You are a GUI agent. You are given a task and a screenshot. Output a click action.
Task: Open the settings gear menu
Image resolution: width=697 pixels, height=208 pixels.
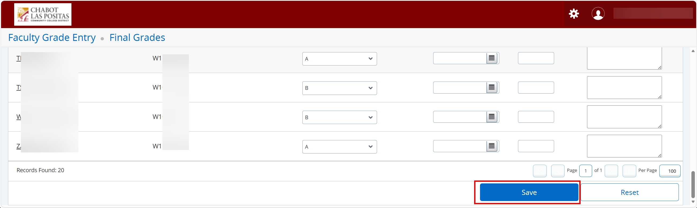(574, 14)
